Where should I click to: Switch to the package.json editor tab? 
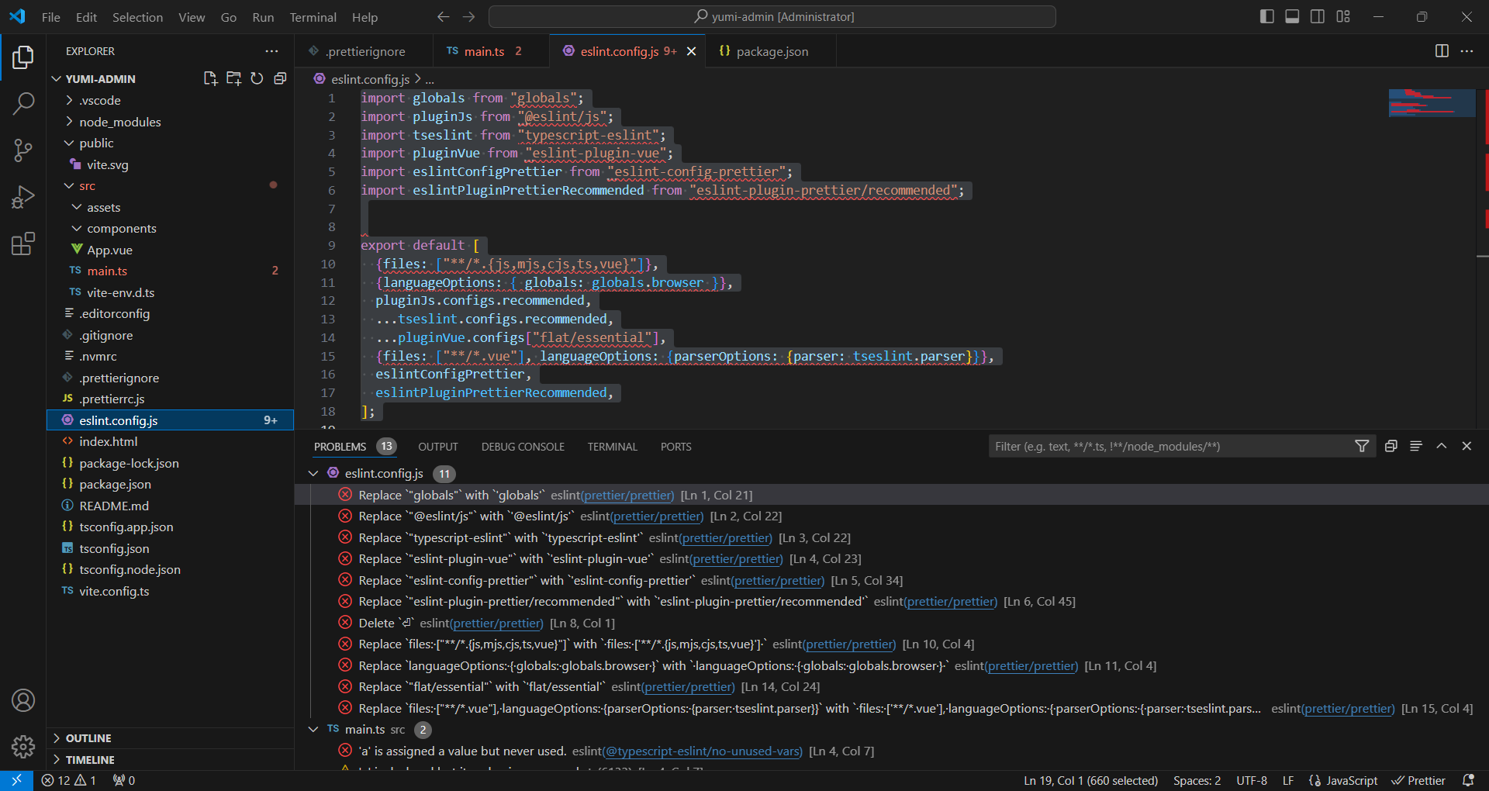pos(771,51)
